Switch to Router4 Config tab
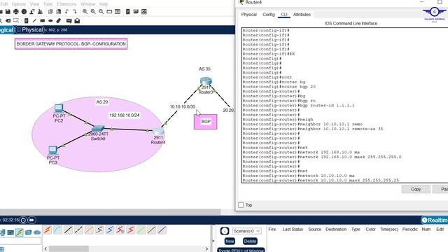 coord(269,15)
